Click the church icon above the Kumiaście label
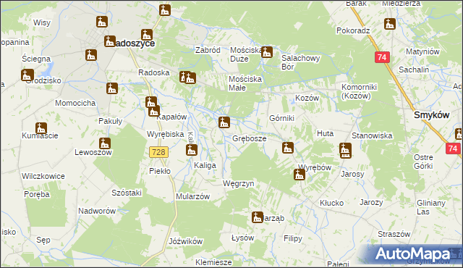Screen dimensions: 463x268 click(x=41, y=128)
